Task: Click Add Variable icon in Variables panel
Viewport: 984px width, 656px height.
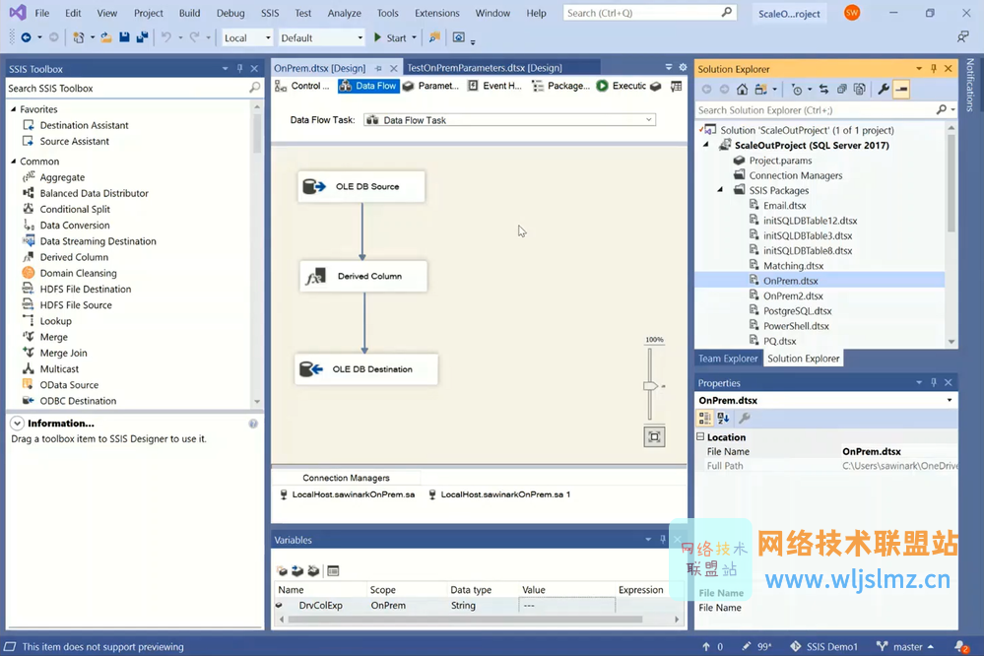Action: (x=282, y=570)
